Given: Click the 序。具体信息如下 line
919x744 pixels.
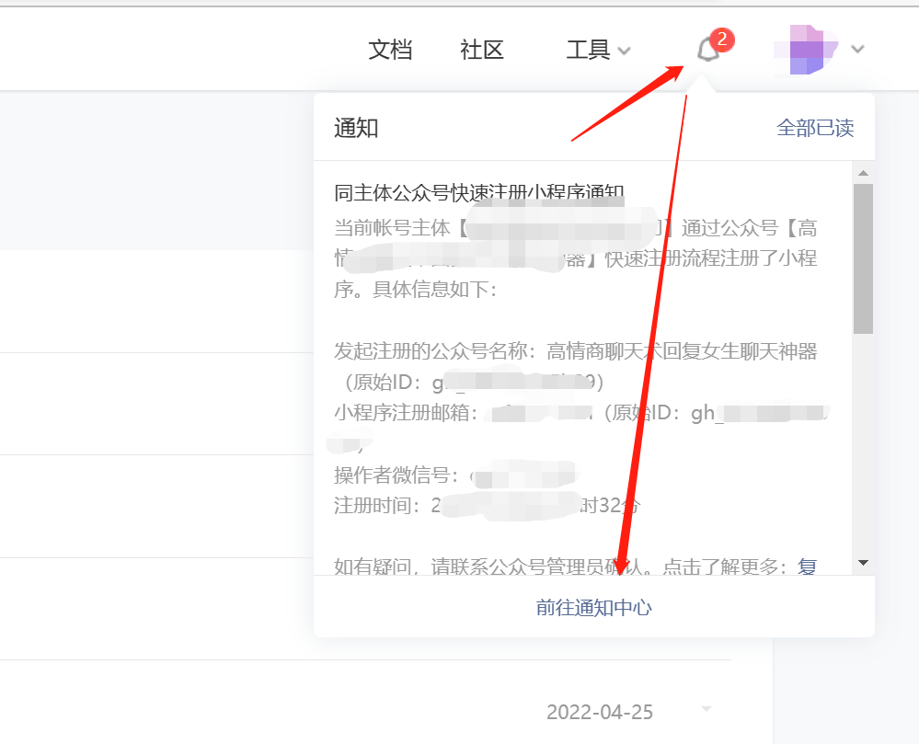Looking at the screenshot, I should 416,290.
